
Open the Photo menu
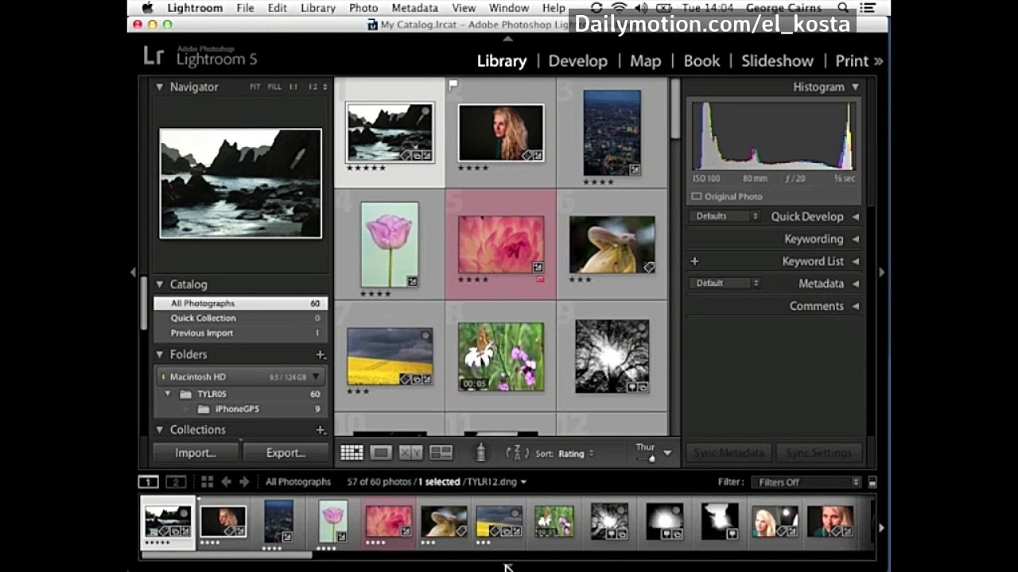click(363, 8)
